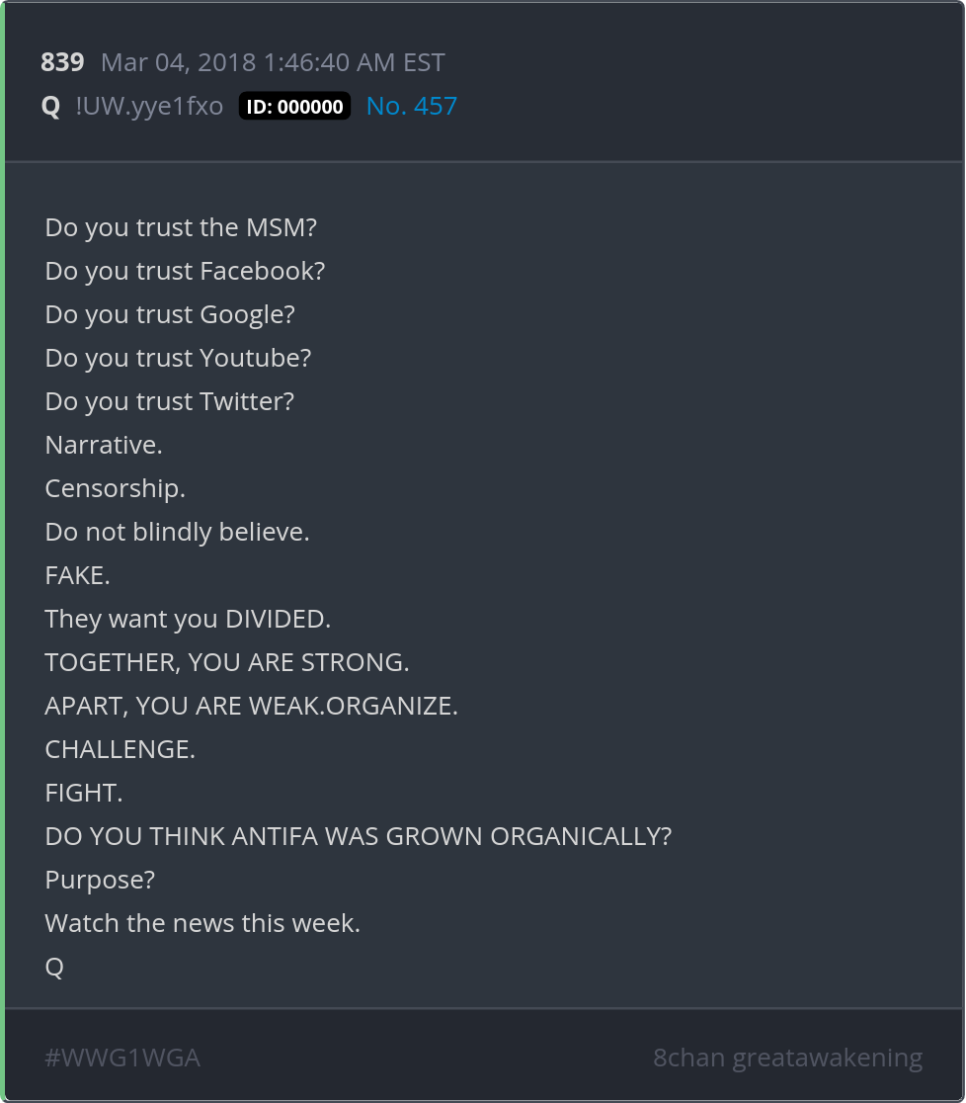Click the line "Do you trust the MSM?"
The image size is (966, 1103).
[181, 227]
